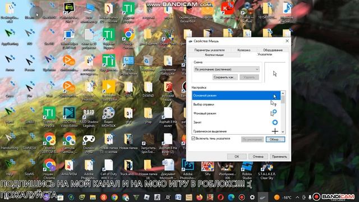The width and height of the screenshot is (359, 202).
Task: Open Opera browser from the taskbar
Action: 220,197
